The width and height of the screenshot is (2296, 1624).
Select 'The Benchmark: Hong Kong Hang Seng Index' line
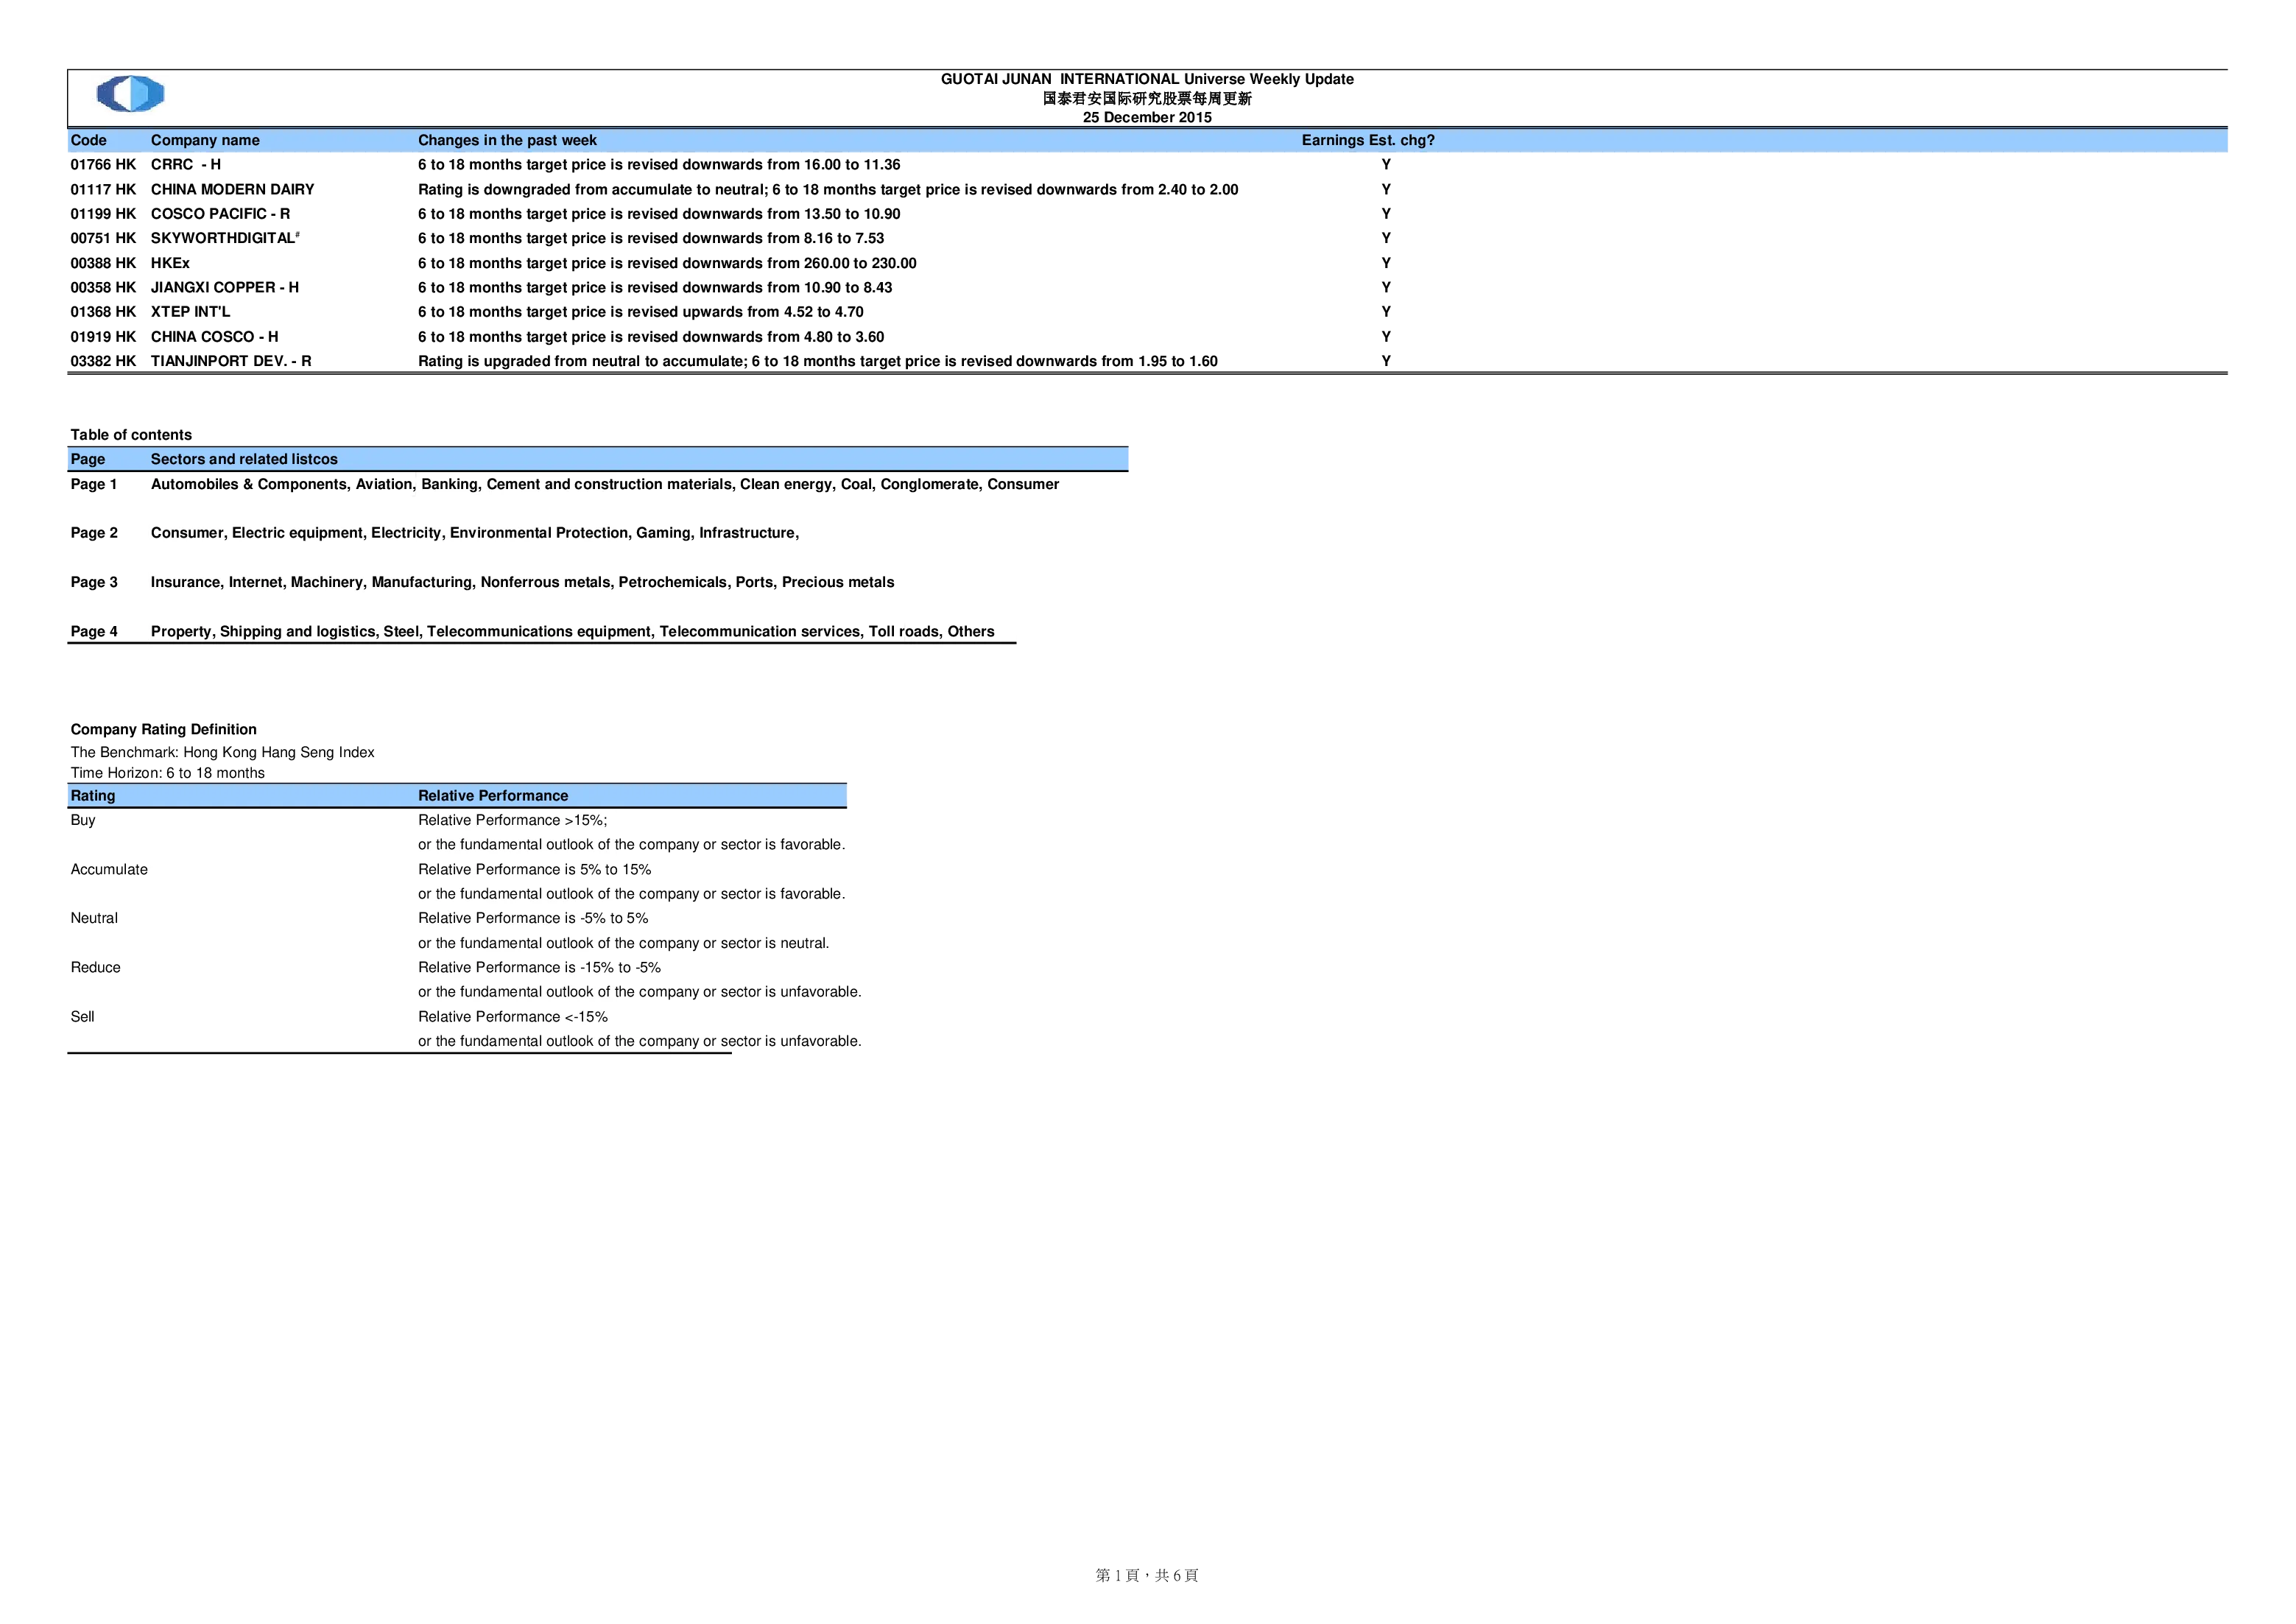tap(222, 753)
